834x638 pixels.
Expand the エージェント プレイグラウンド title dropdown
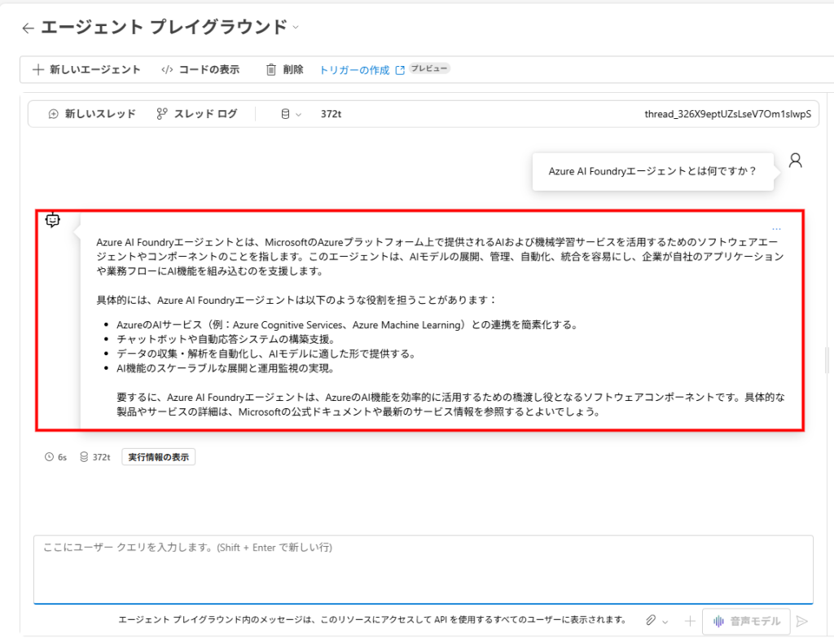[296, 27]
